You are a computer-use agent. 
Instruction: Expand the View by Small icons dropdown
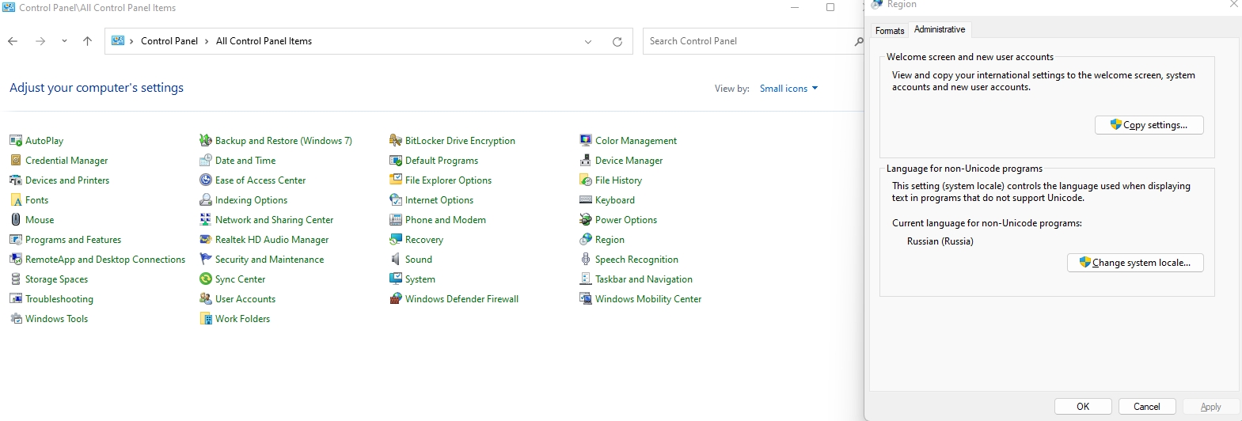(x=788, y=89)
